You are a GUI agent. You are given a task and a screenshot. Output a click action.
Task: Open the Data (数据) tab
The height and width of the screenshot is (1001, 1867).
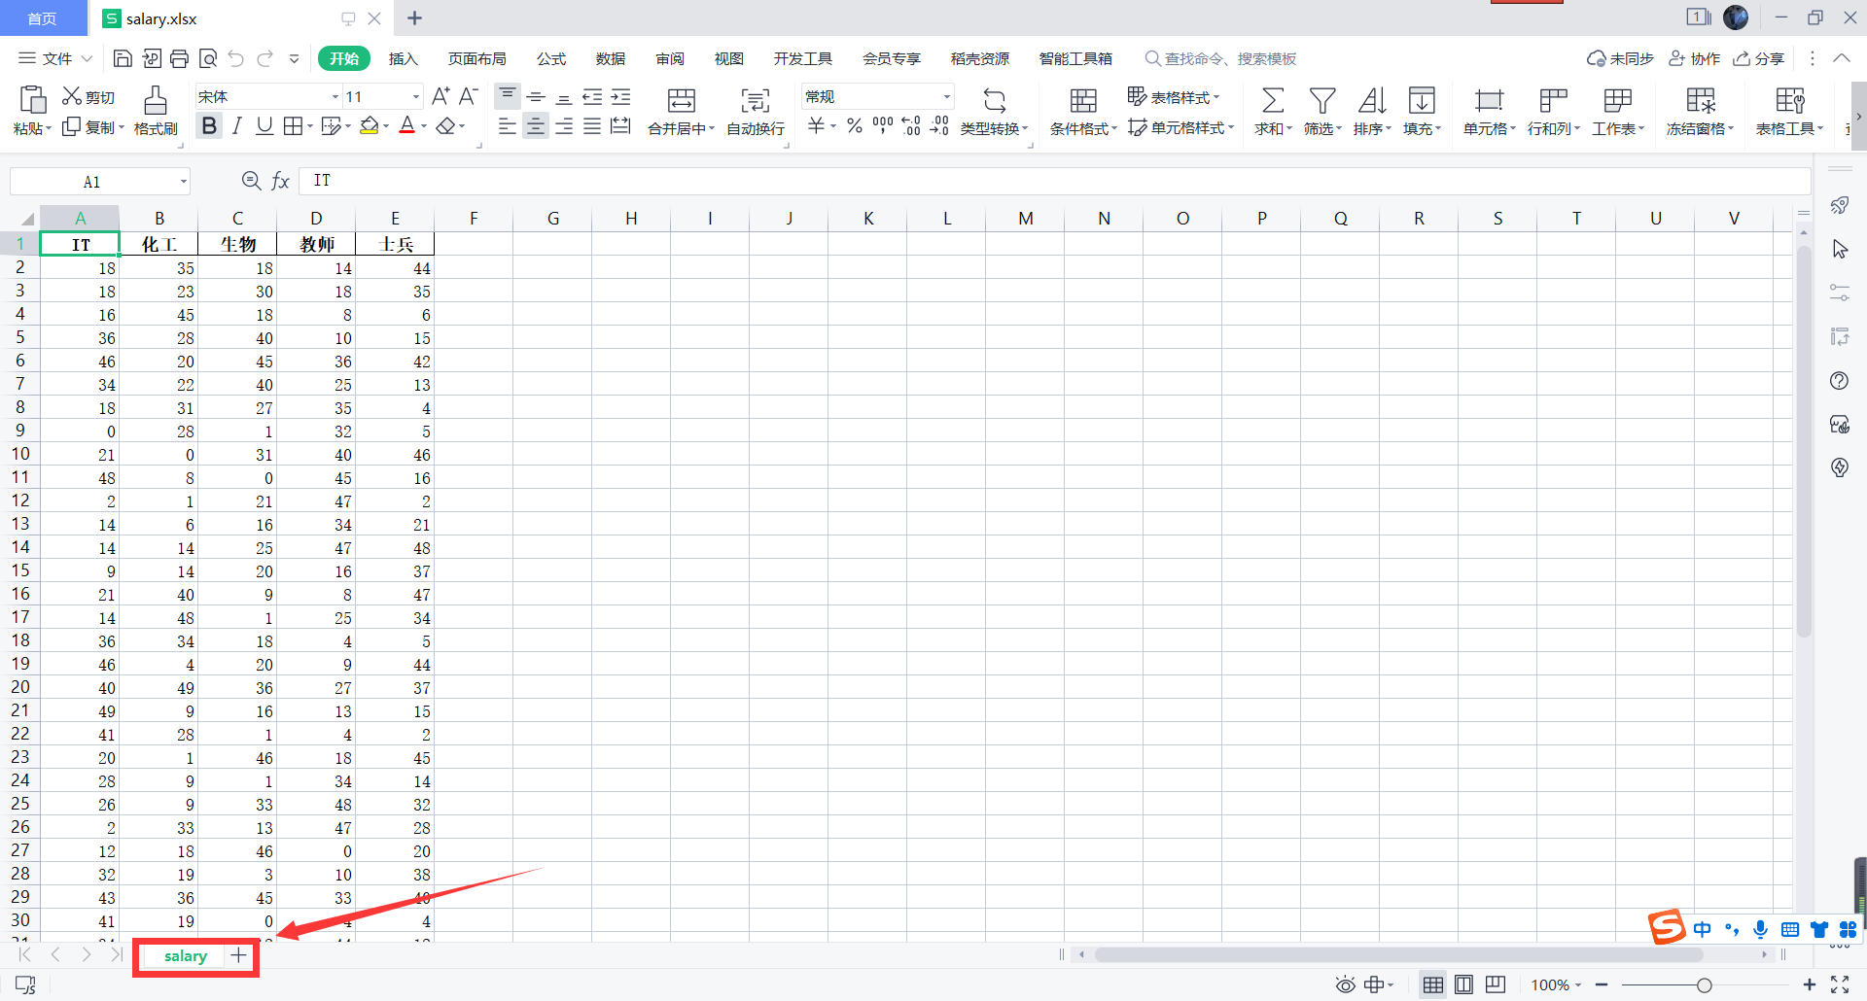click(611, 58)
